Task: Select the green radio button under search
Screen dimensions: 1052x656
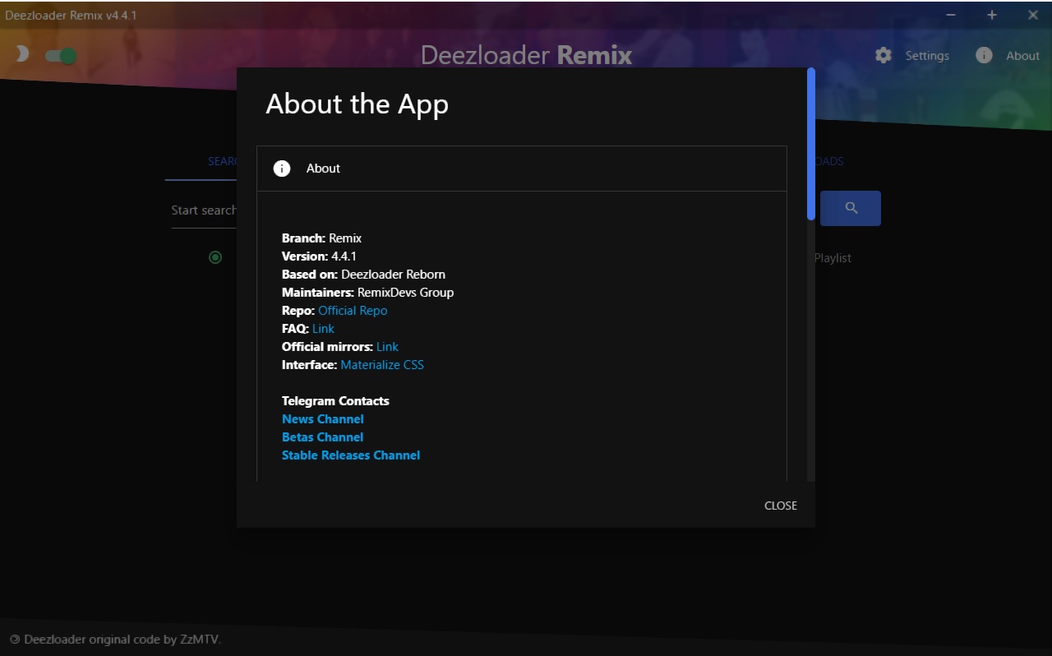Action: pyautogui.click(x=215, y=257)
